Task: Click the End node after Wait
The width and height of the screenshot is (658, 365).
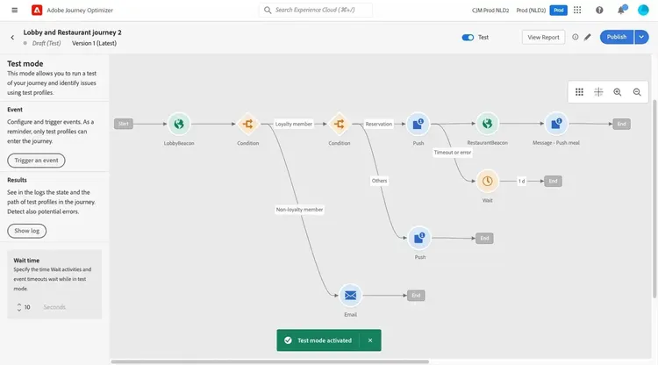Action: (553, 181)
